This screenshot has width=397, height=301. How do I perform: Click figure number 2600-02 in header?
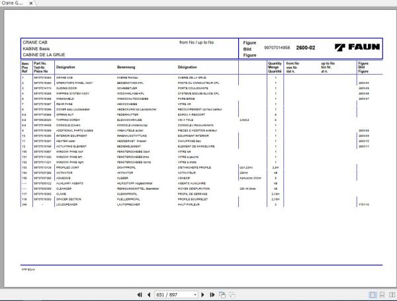306,48
